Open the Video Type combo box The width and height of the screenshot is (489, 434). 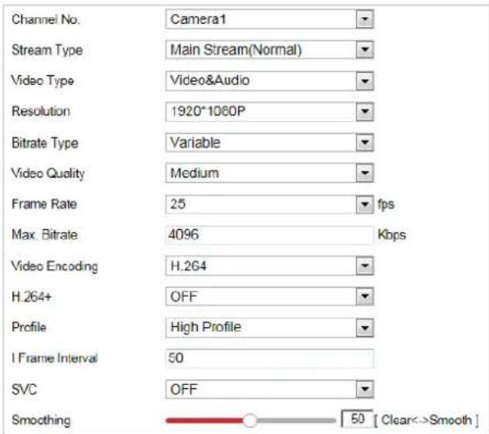pos(270,81)
